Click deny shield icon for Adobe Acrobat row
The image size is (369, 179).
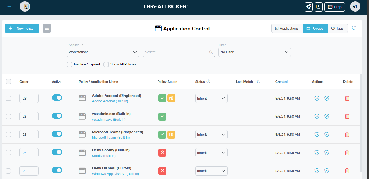(327, 98)
